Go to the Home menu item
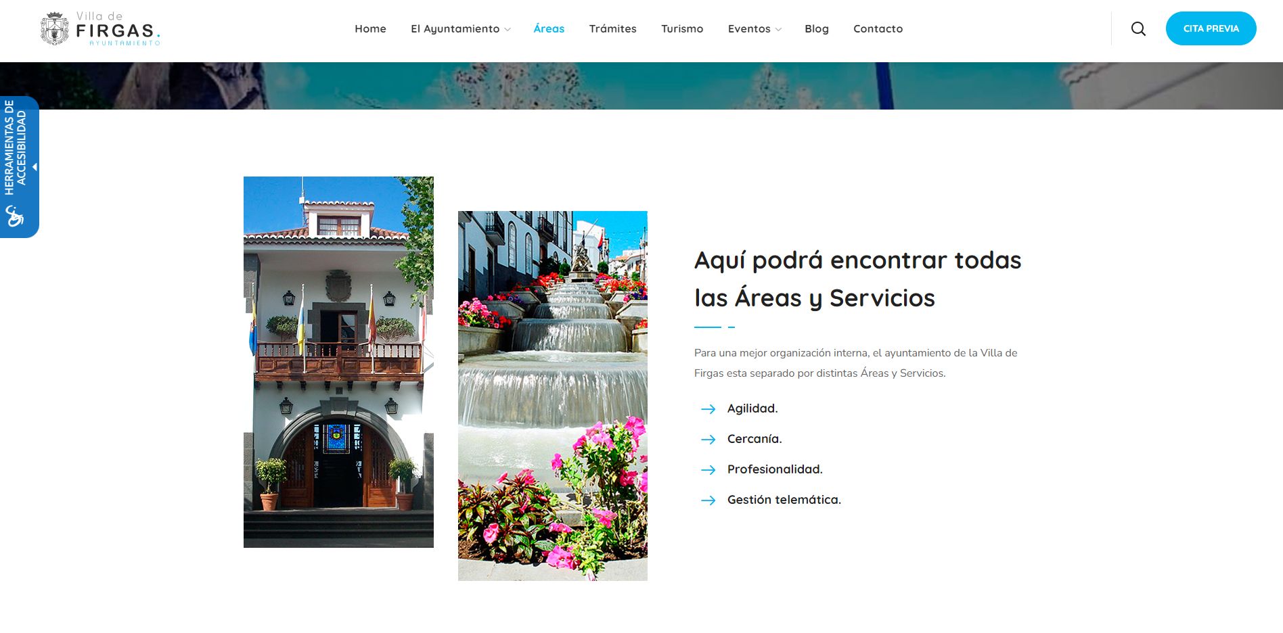Image resolution: width=1283 pixels, height=633 pixels. [370, 28]
